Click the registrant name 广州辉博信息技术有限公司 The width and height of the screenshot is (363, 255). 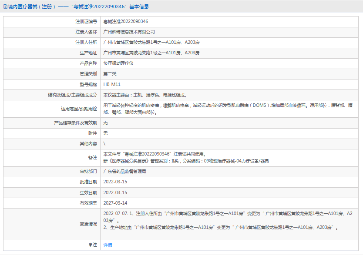tap(129, 32)
